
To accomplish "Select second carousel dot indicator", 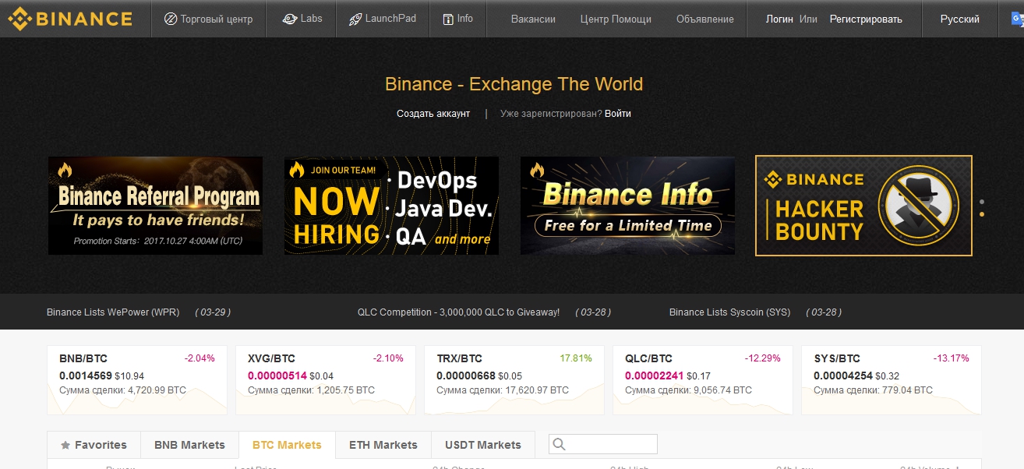I will (x=982, y=213).
